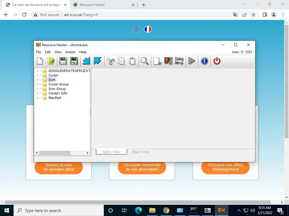Viewport: 289px width, 216px height.
Task: Click 'Trouvez le nom de domaine idéal' button
Action: point(59,167)
